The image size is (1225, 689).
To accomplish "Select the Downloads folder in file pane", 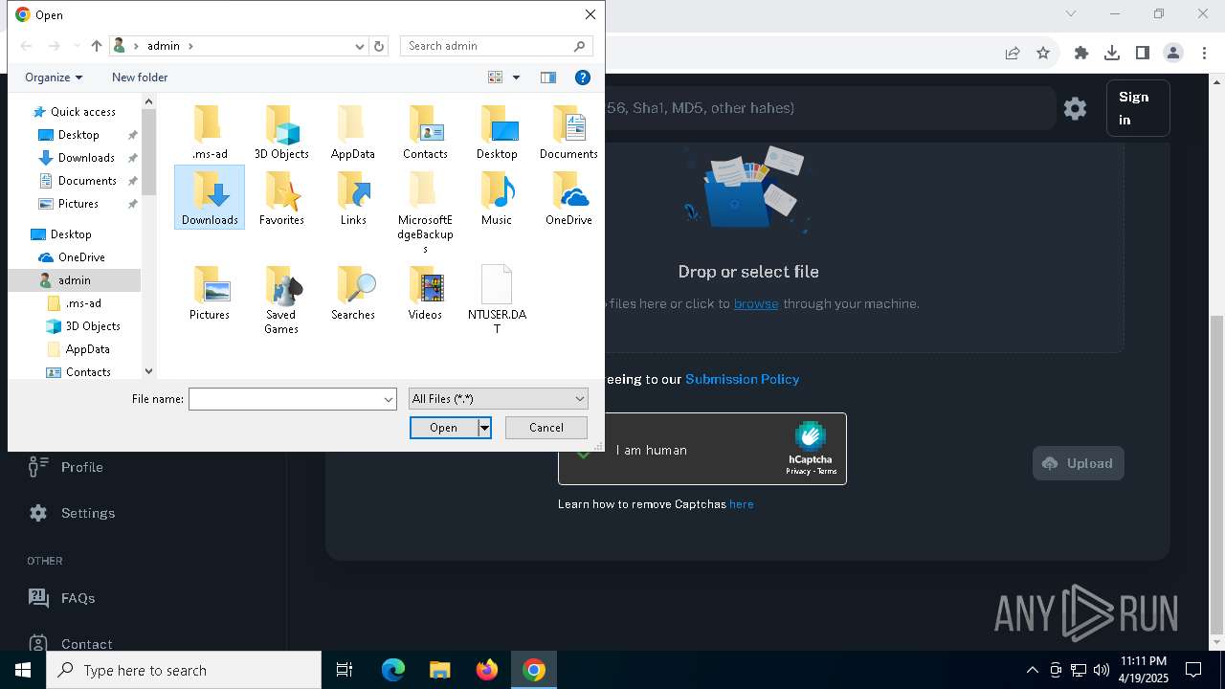I will pyautogui.click(x=210, y=197).
